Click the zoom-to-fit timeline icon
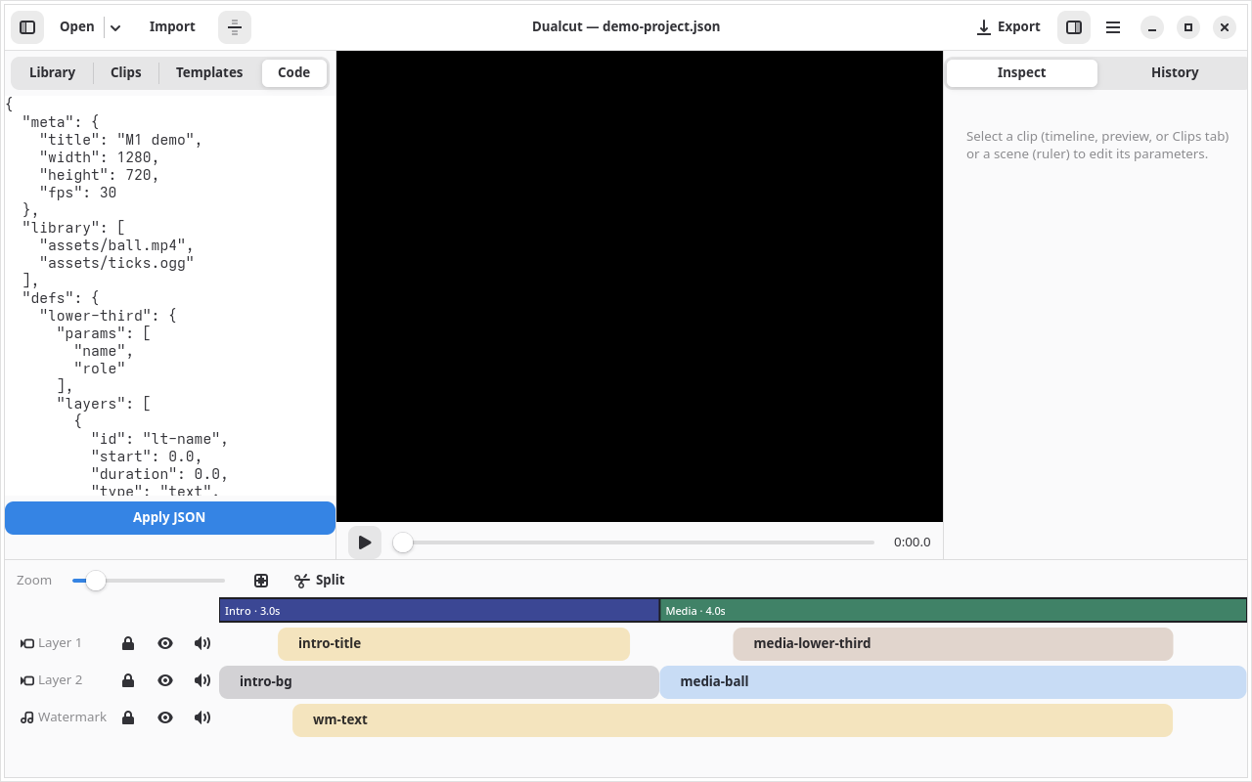Image resolution: width=1252 pixels, height=782 pixels. pyautogui.click(x=261, y=581)
